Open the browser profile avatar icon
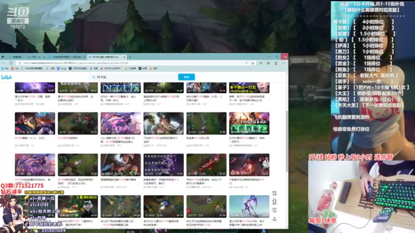 point(276,63)
